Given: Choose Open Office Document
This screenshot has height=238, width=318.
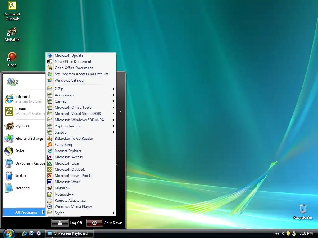Looking at the screenshot, I should pyautogui.click(x=81, y=68).
